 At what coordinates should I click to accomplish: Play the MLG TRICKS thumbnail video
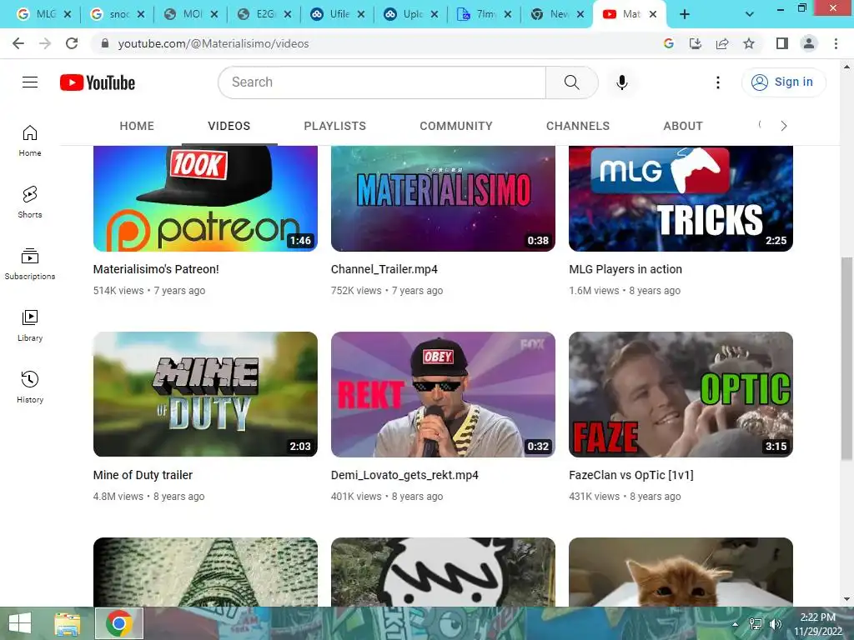[x=681, y=198]
